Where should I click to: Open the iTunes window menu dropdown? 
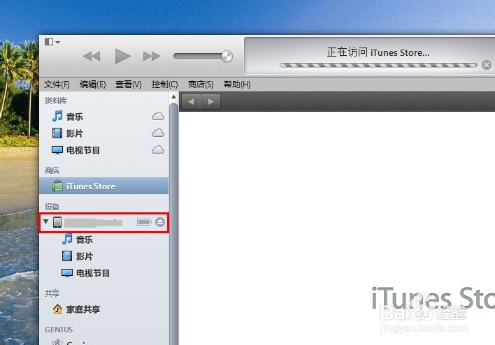[52, 42]
